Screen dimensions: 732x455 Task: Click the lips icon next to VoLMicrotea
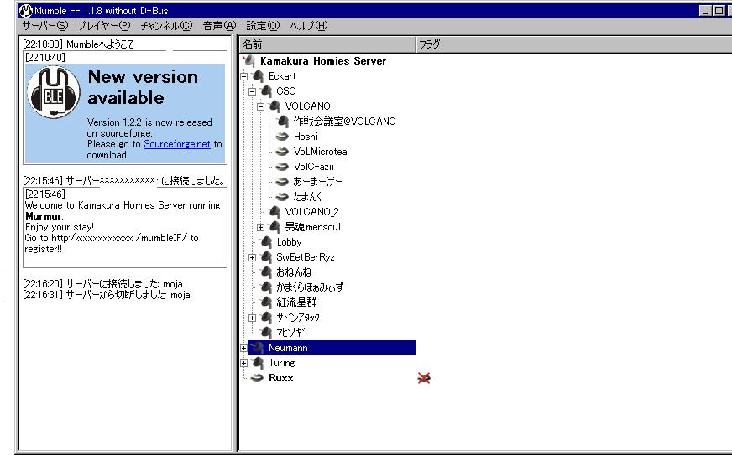(x=282, y=152)
